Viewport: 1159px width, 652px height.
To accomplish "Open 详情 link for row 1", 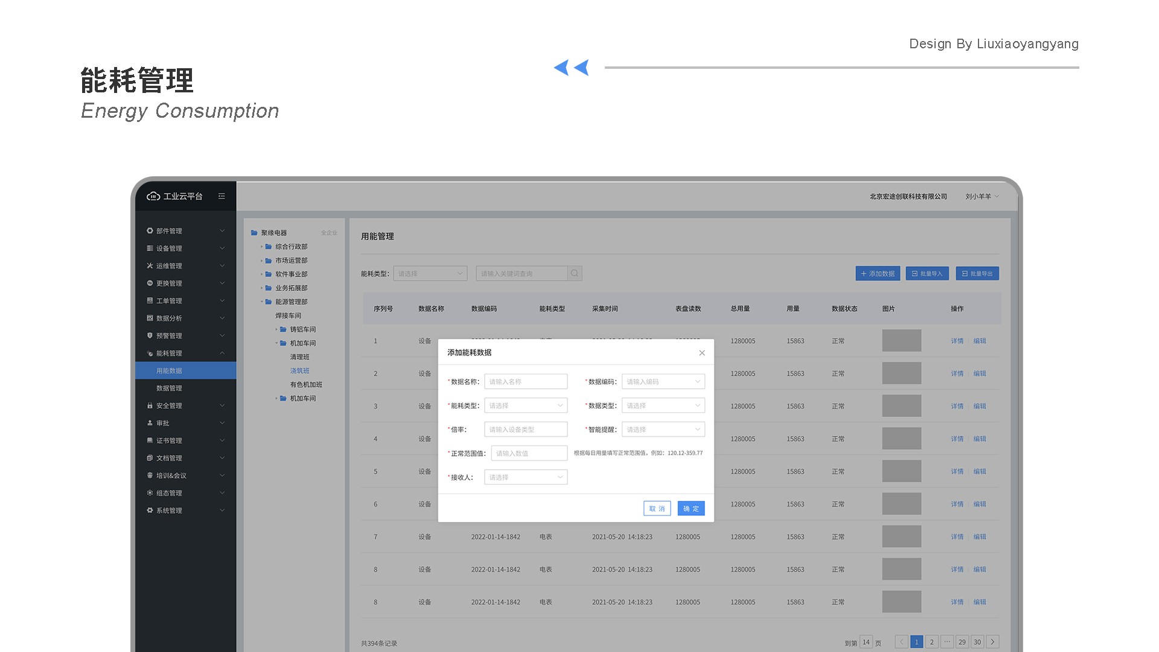I will (957, 341).
